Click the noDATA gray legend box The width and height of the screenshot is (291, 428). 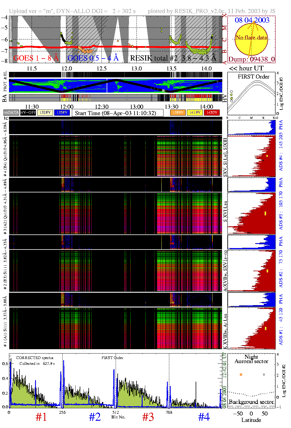11,112
